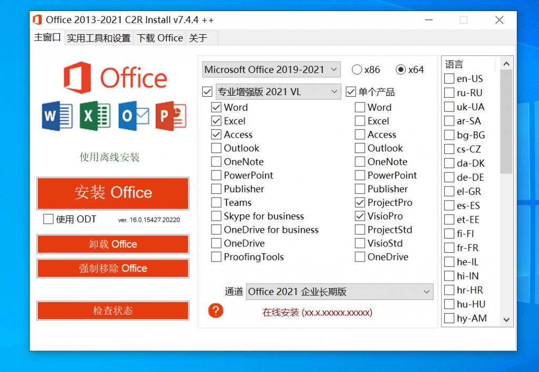Screen dimensions: 539x372
Task: Click the language list scroll down arrow
Action: (506, 320)
